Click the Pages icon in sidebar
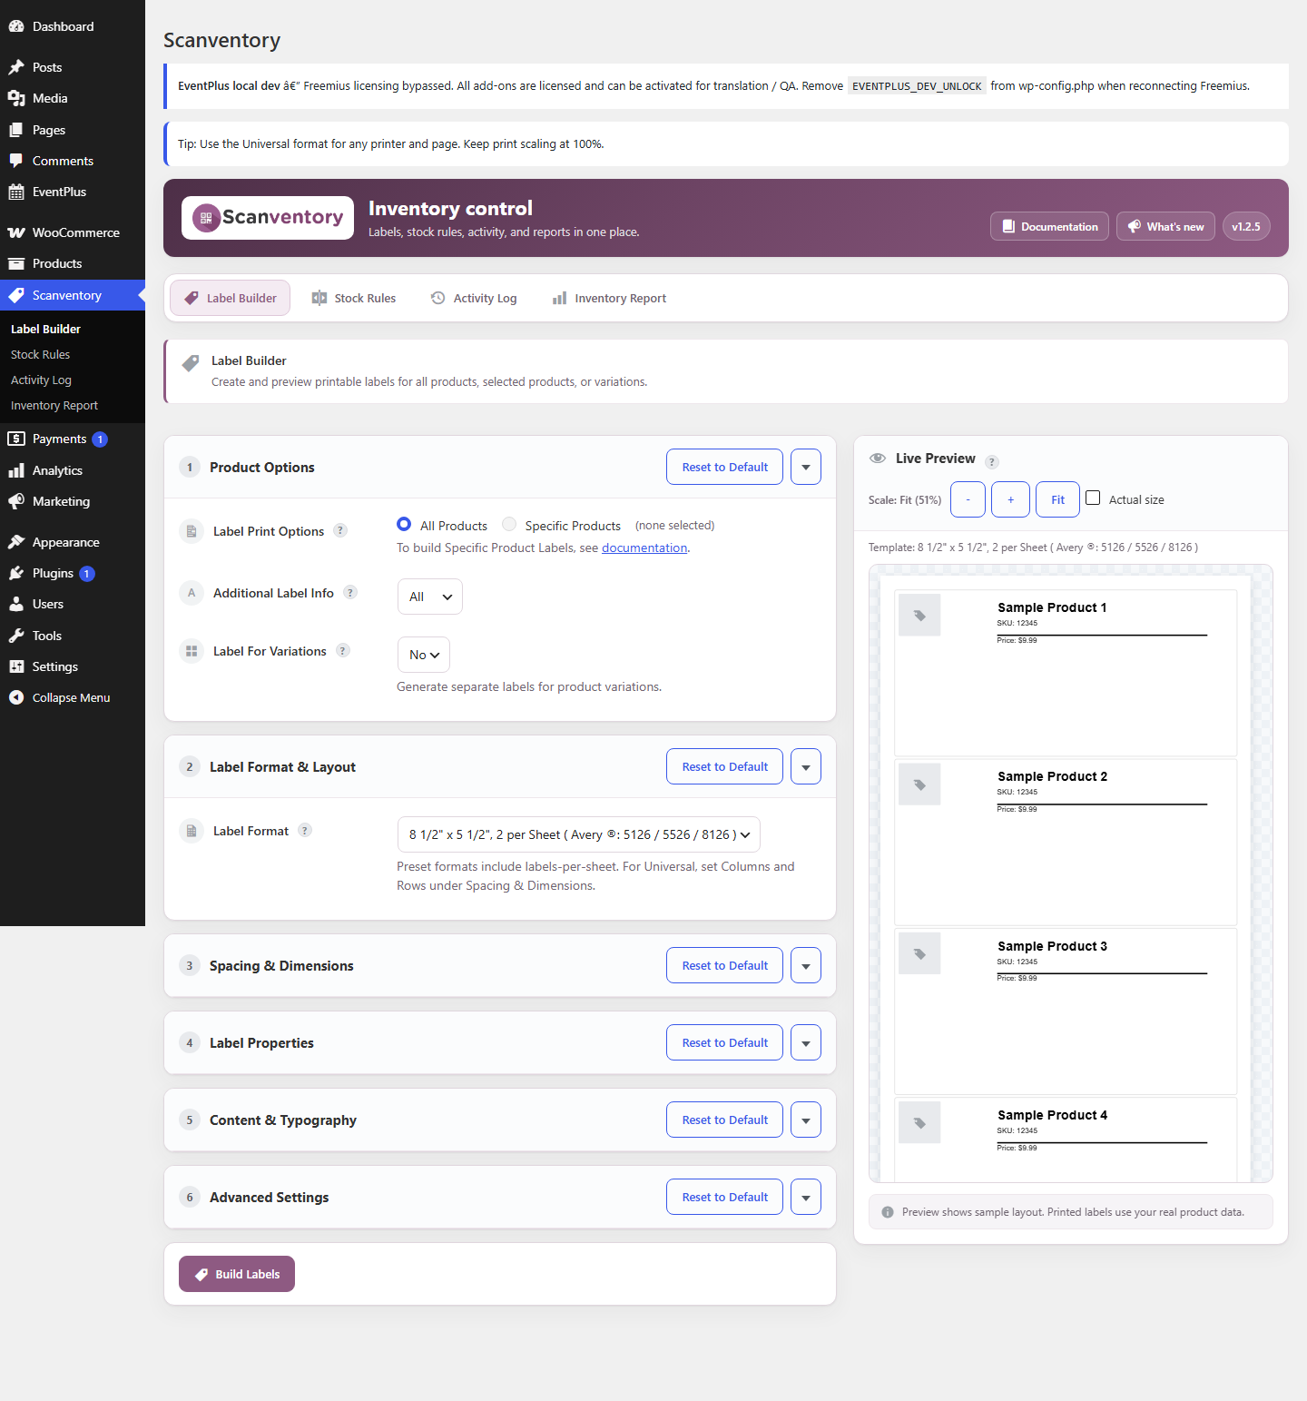This screenshot has width=1307, height=1401. (16, 130)
